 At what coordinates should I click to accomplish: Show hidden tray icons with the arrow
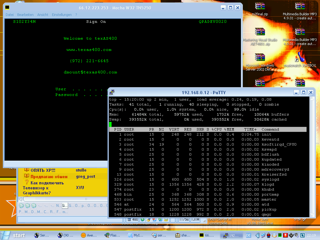click(x=257, y=235)
